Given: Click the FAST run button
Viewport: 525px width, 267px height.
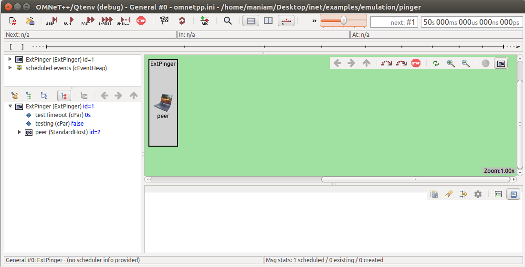Looking at the screenshot, I should (x=87, y=21).
